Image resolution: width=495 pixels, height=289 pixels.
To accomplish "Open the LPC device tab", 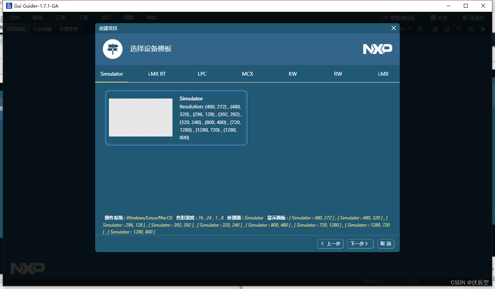I will (202, 74).
